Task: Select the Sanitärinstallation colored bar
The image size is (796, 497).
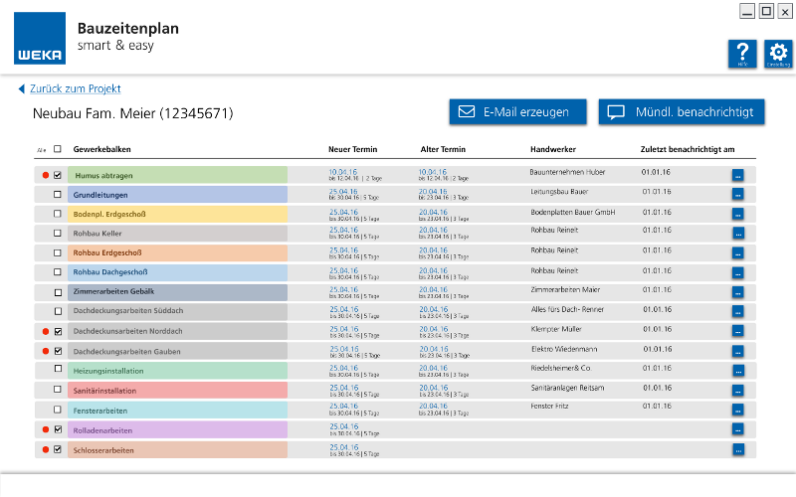Action: pyautogui.click(x=177, y=391)
